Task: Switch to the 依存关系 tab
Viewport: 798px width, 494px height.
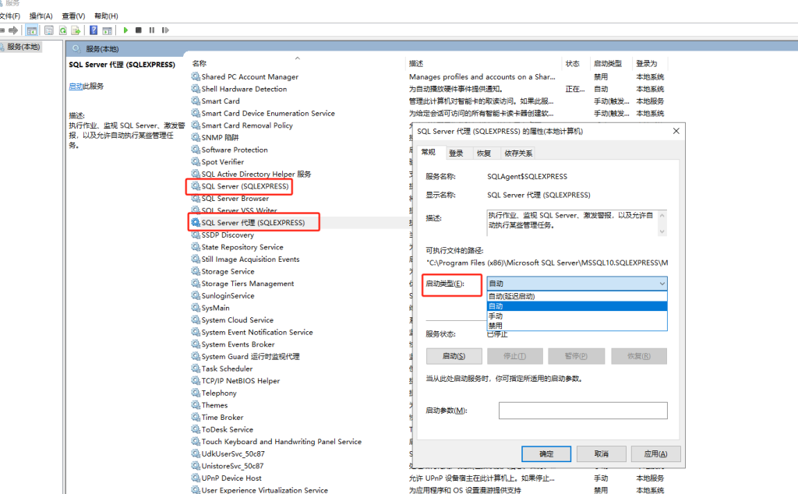Action: point(518,153)
